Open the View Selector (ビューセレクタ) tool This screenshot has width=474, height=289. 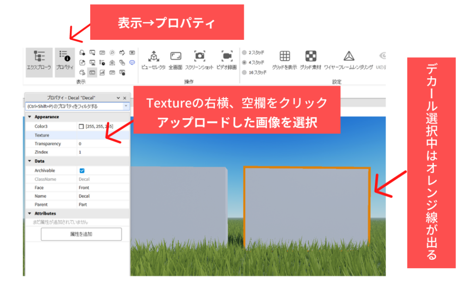[x=153, y=60]
